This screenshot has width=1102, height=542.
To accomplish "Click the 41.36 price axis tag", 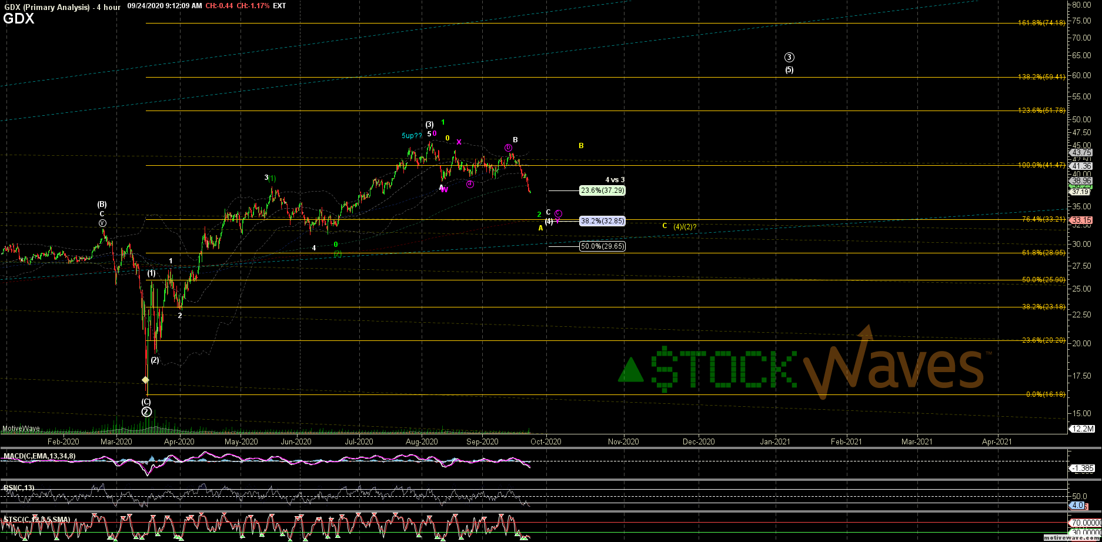I will (1082, 166).
